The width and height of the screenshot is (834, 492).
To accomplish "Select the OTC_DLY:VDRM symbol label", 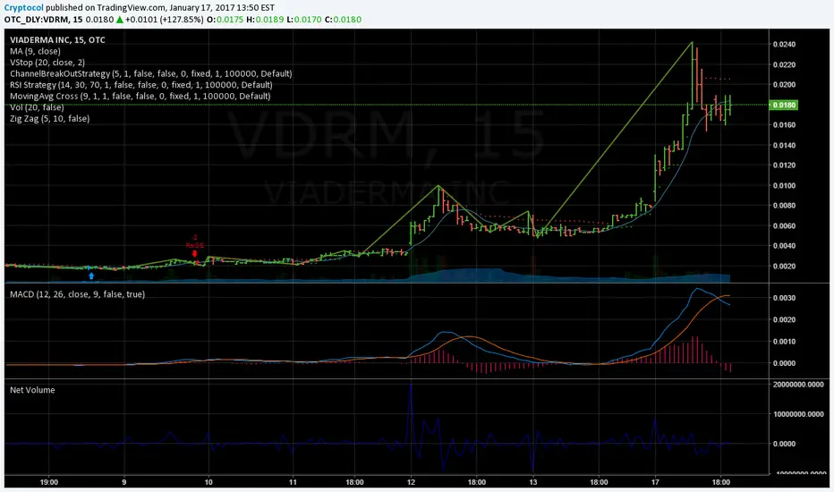I will click(x=38, y=20).
